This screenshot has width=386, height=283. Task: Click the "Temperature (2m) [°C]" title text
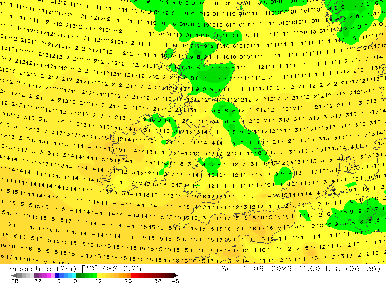click(49, 268)
